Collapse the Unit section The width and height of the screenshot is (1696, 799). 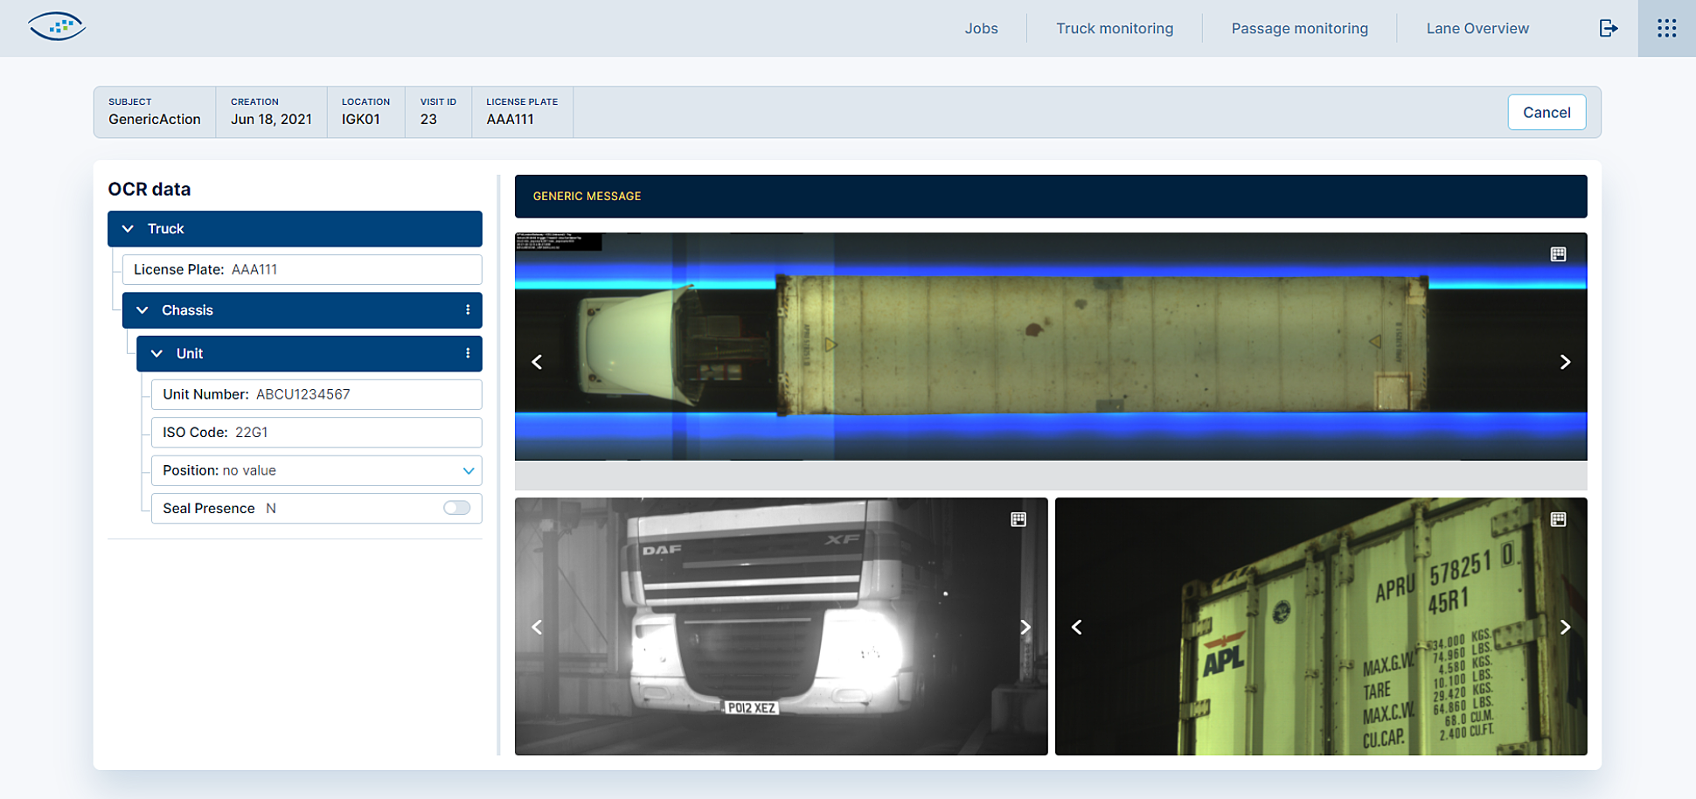click(x=156, y=353)
